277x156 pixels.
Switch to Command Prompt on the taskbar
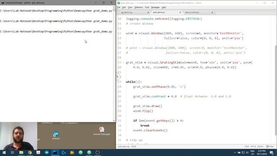[55, 153]
